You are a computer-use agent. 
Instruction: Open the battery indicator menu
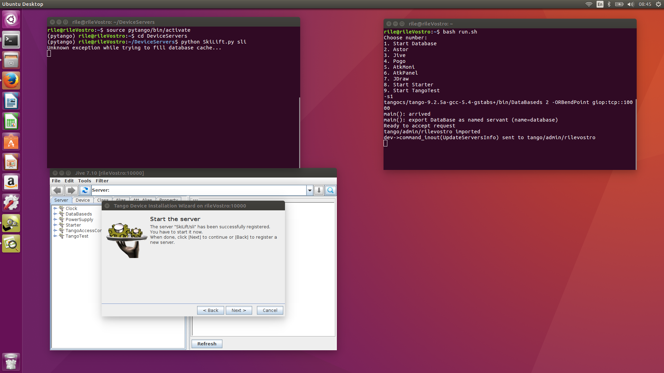click(619, 4)
